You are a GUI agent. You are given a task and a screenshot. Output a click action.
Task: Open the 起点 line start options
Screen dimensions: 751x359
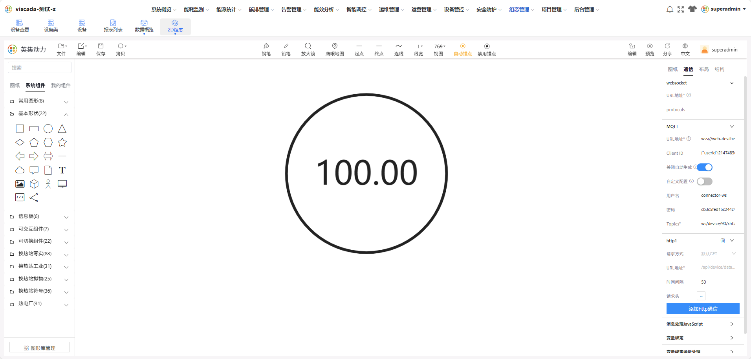tap(359, 49)
